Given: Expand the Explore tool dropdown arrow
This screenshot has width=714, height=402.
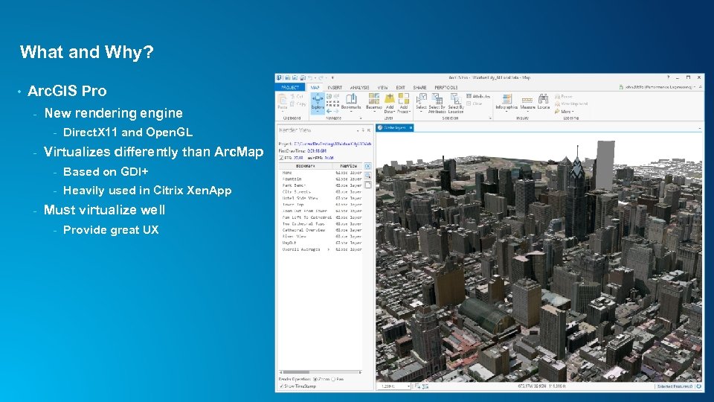Looking at the screenshot, I should click(x=318, y=112).
